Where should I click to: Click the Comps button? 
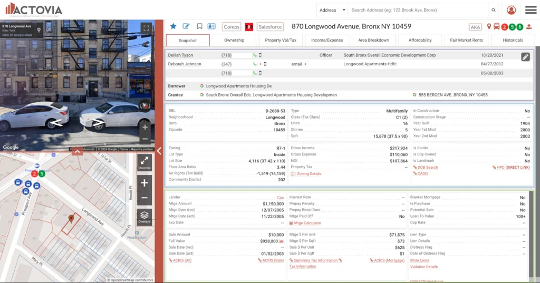point(231,27)
